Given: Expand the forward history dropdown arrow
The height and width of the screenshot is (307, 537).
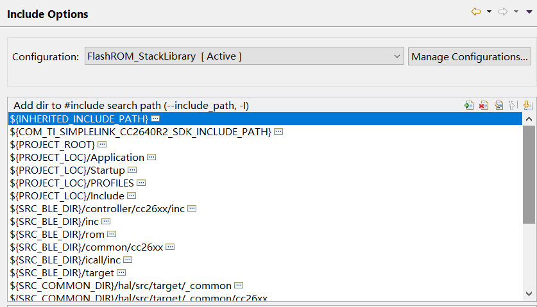Looking at the screenshot, I should tap(516, 12).
